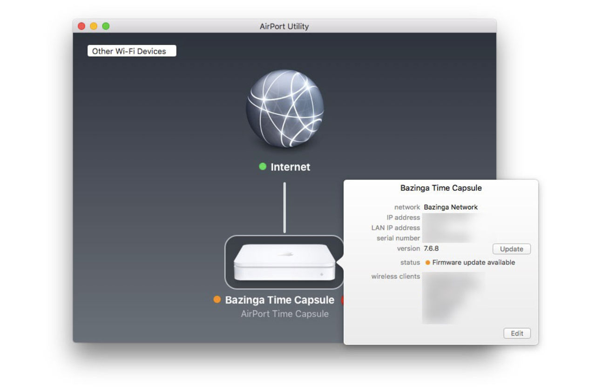The width and height of the screenshot is (596, 391).
Task: Click orange status dot beside Bazinga Time Capsule
Action: pyautogui.click(x=217, y=299)
